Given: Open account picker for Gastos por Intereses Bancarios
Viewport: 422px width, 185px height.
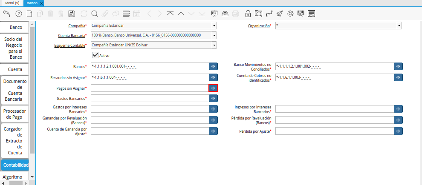Looking at the screenshot, I should [x=213, y=109].
